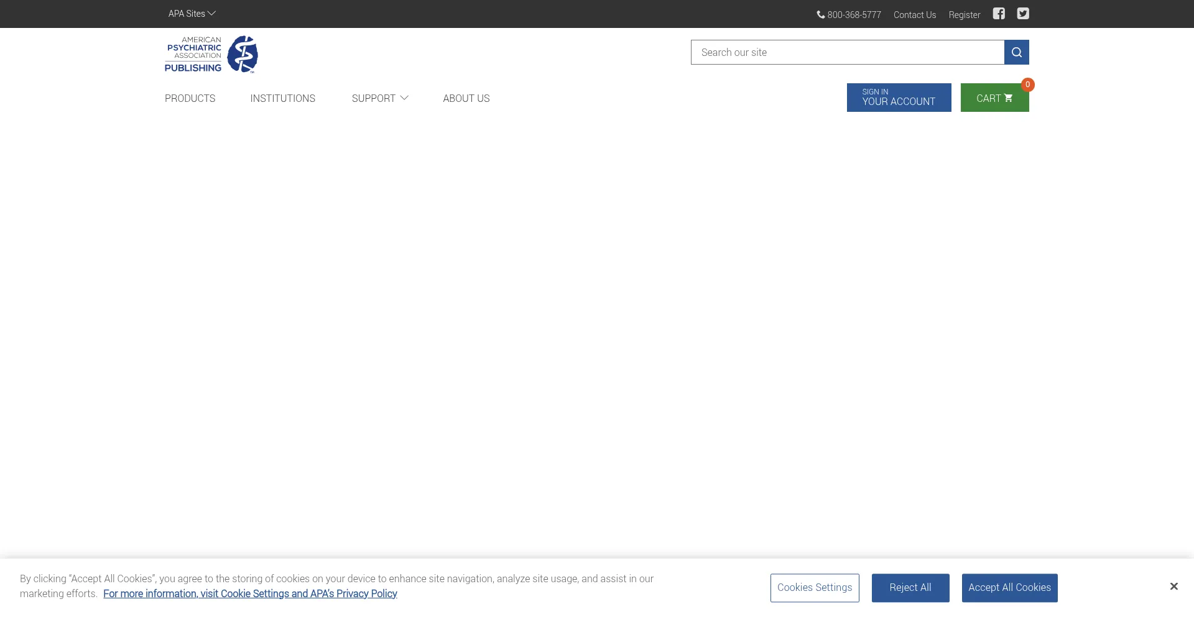Expand the Support menu chevron
The image size is (1194, 617).
[x=404, y=98]
